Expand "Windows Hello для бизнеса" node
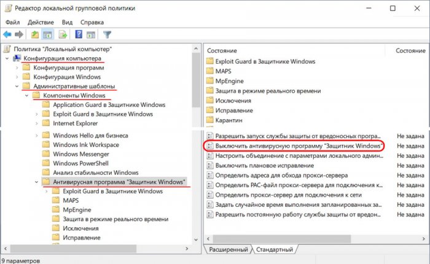 pos(37,136)
